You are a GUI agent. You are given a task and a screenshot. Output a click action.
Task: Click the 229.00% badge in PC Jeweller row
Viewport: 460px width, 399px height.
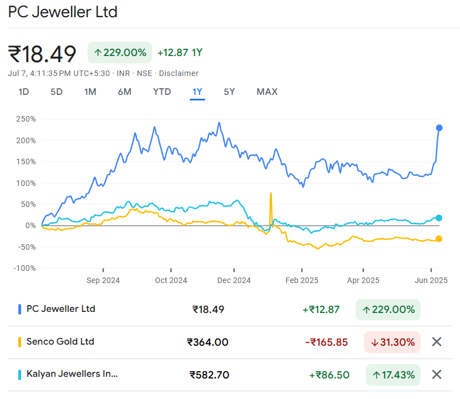click(x=388, y=310)
